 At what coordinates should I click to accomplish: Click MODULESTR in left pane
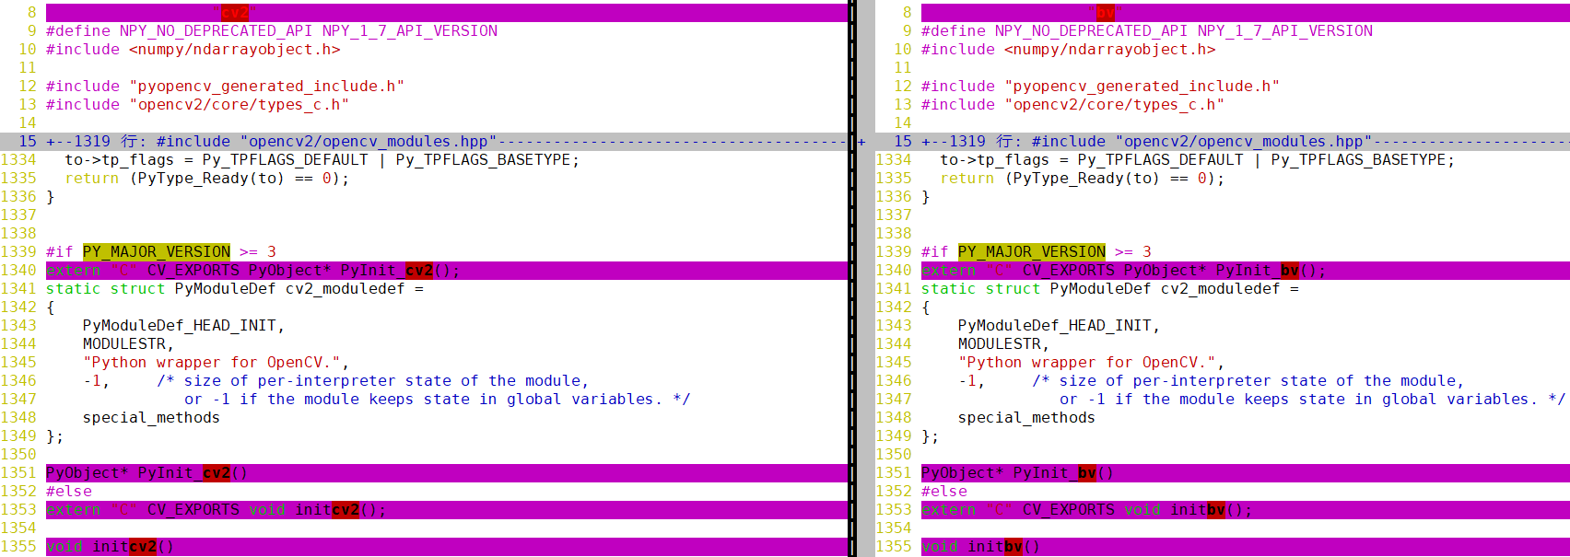[x=124, y=344]
